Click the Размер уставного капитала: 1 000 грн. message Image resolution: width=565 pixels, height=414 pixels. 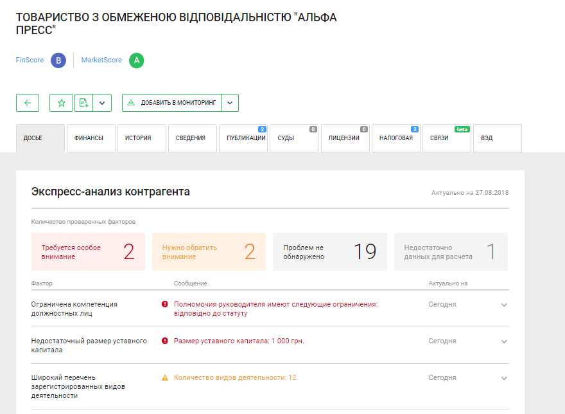click(x=239, y=341)
